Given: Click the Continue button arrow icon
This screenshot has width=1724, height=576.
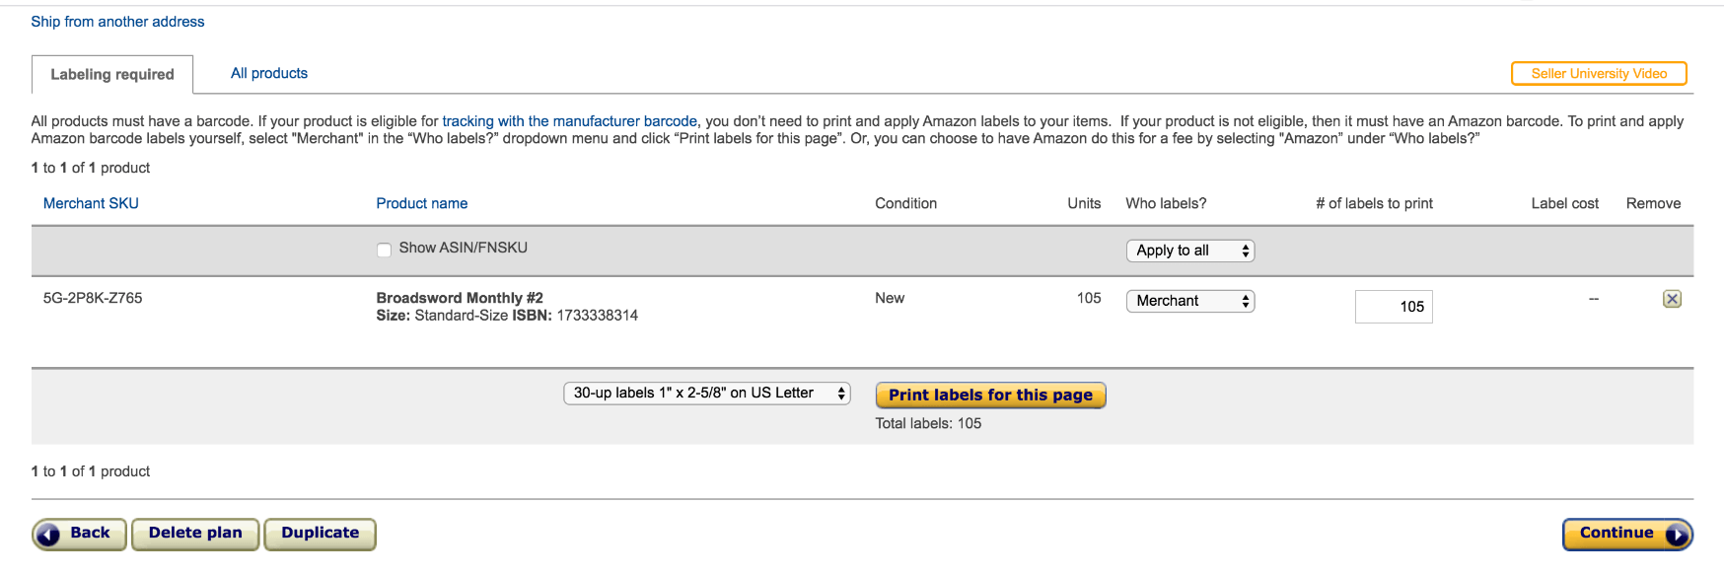Looking at the screenshot, I should pyautogui.click(x=1677, y=535).
